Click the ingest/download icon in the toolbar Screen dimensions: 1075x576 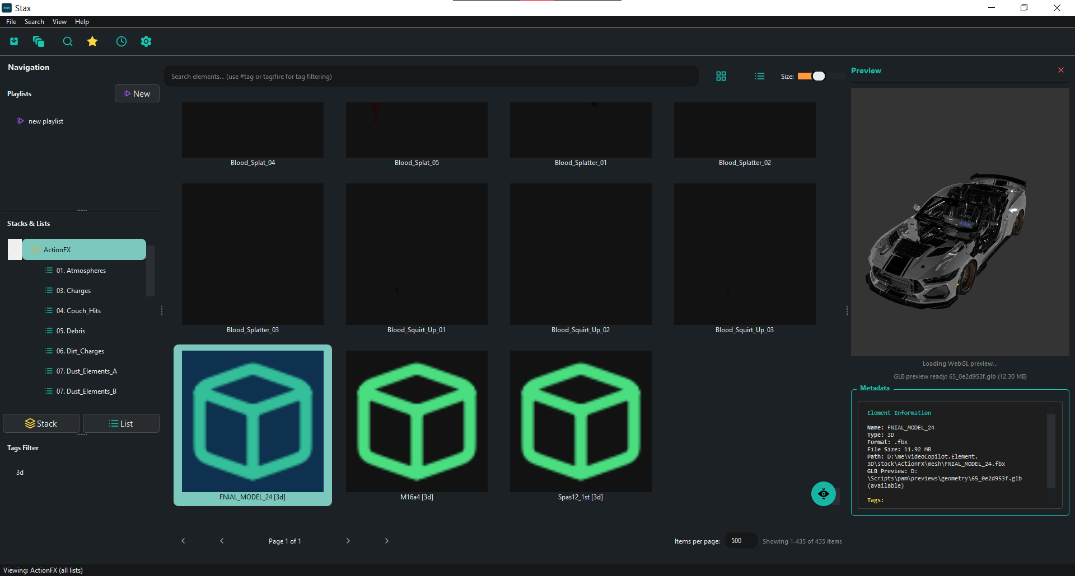click(14, 41)
